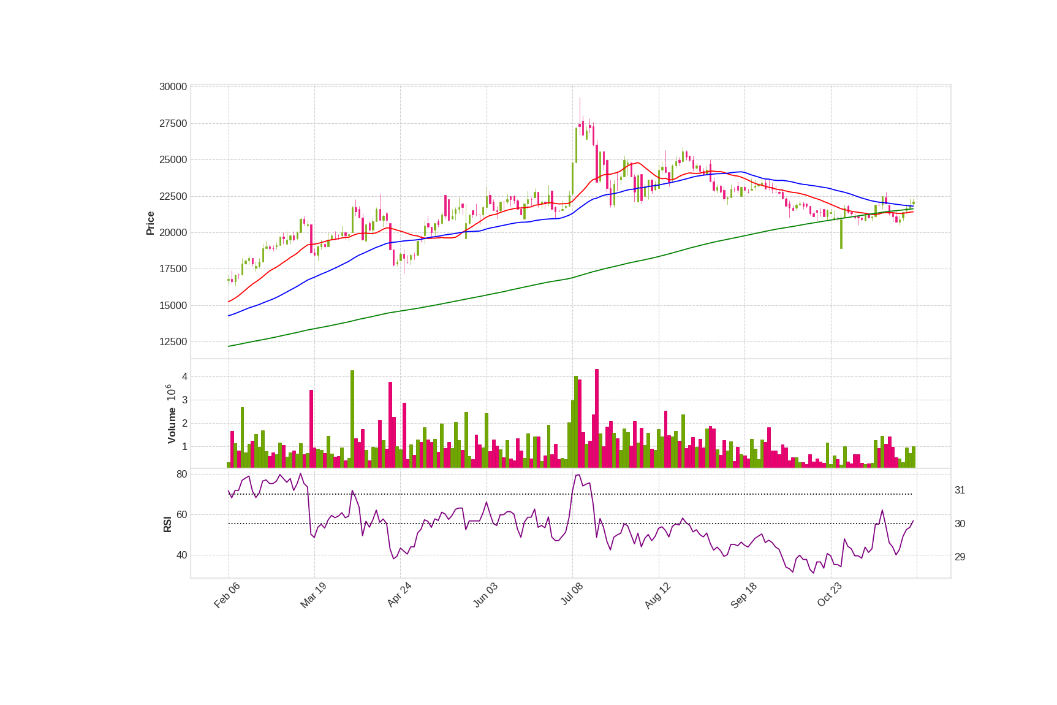Click the Aug 12 date label
Screen dimensions: 1057x705
[657, 595]
